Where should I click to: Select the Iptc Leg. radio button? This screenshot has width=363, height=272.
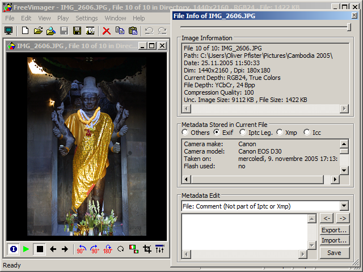tap(243, 133)
